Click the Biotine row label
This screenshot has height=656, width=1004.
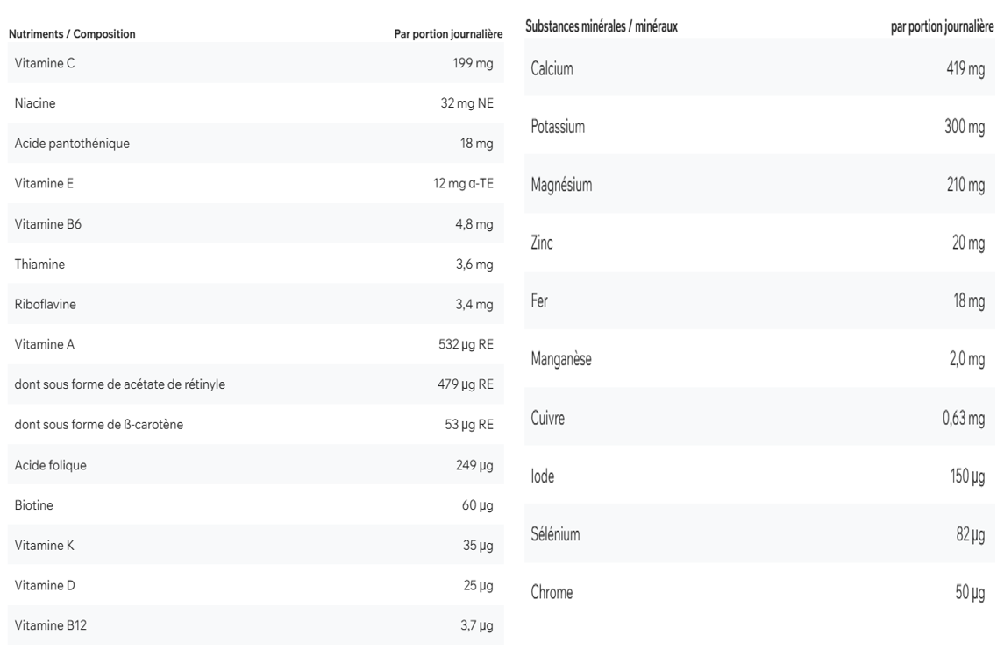coord(32,506)
